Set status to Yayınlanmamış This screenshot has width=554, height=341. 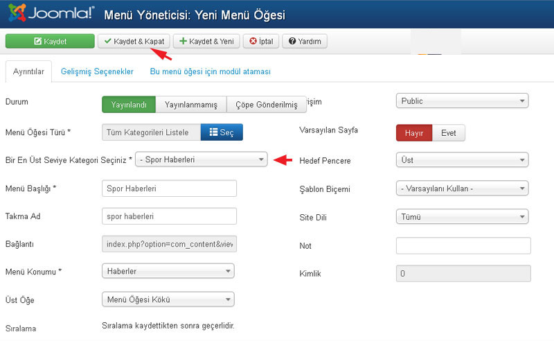pos(191,105)
